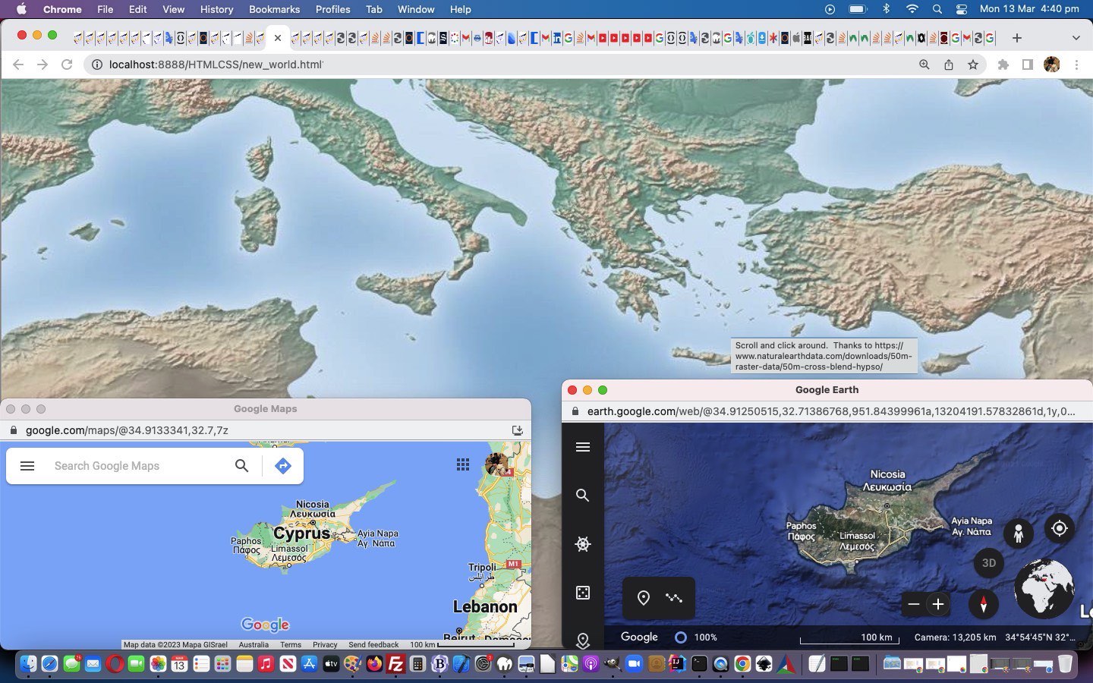The image size is (1093, 683).
Task: Open the File menu
Action: click(106, 9)
